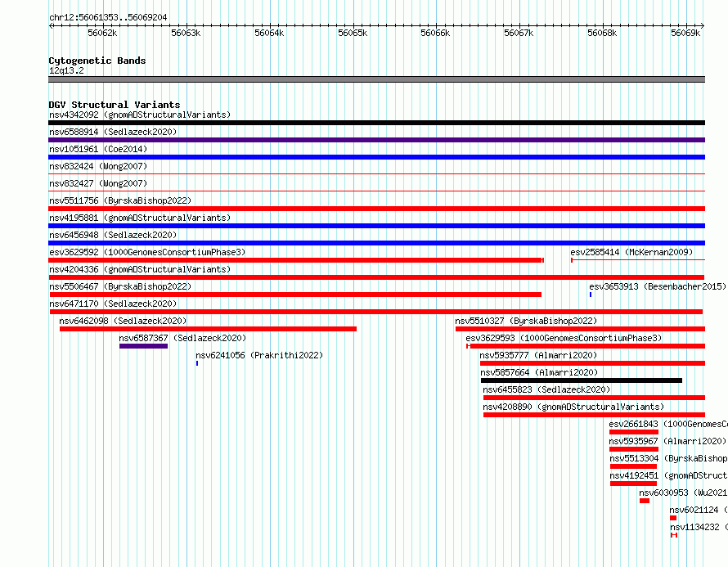This screenshot has width=728, height=567.
Task: Open nsv6588914 (Sedlazeck2020) variant label
Action: [113, 132]
